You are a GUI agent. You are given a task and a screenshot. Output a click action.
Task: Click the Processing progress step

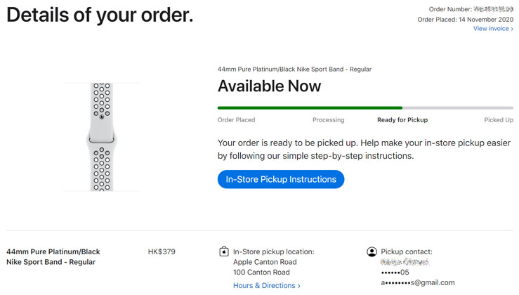pos(329,120)
